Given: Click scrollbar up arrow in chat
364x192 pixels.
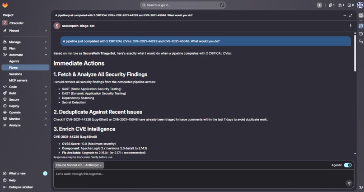Looking at the screenshot, I should click(x=355, y=33).
